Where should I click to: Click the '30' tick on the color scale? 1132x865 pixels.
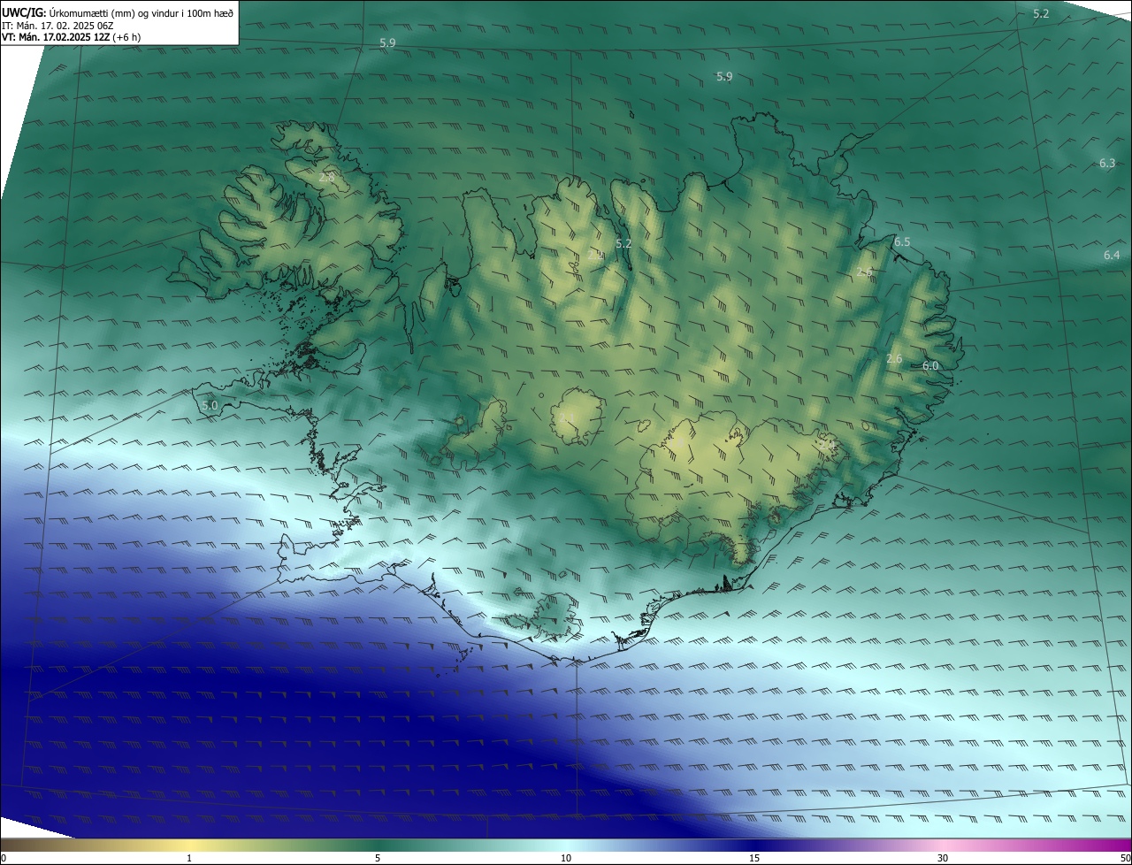[943, 858]
